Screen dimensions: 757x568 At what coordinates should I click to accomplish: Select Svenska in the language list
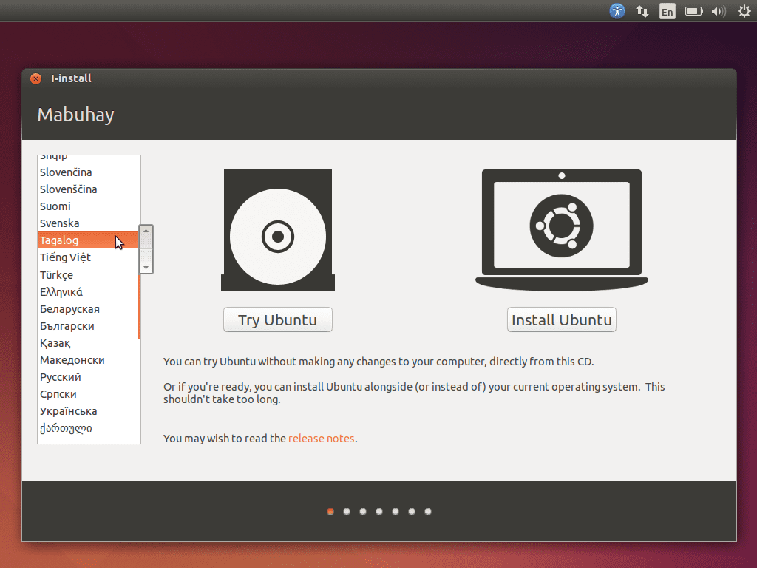[88, 223]
